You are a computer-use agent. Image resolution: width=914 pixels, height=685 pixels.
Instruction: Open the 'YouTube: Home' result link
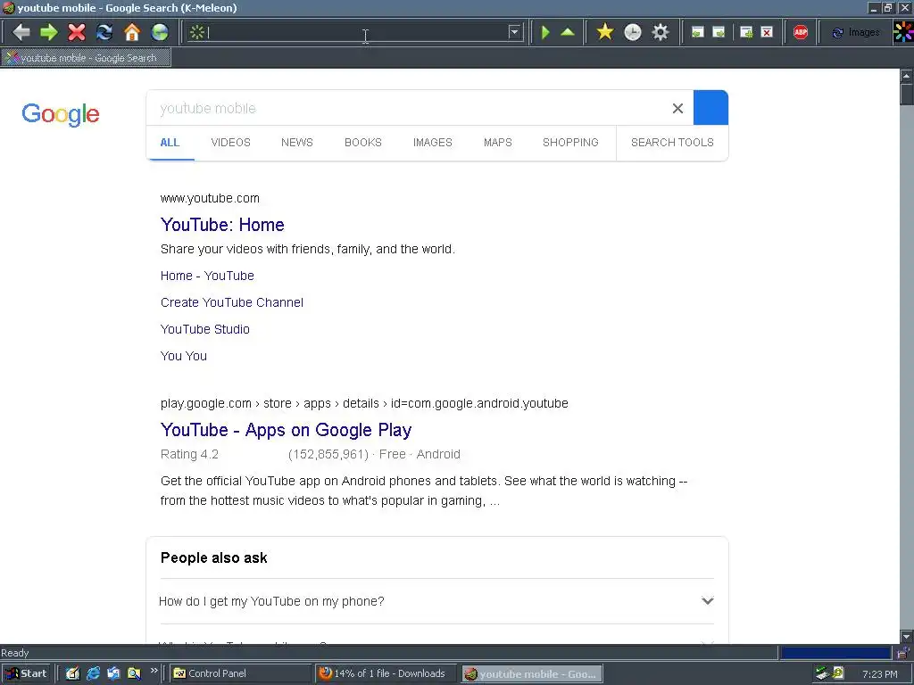(x=222, y=225)
